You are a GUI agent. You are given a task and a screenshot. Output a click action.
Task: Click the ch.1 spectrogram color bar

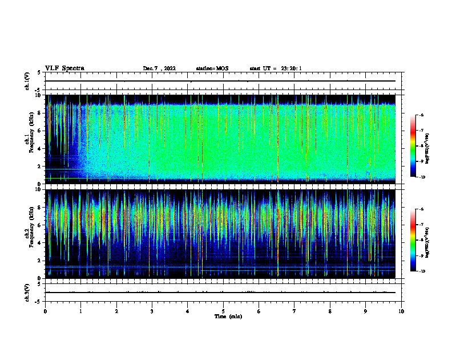413,146
